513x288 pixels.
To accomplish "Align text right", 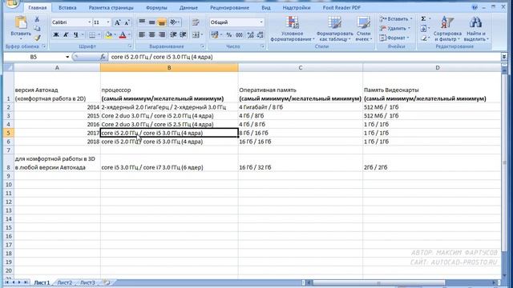I will pyautogui.click(x=162, y=34).
